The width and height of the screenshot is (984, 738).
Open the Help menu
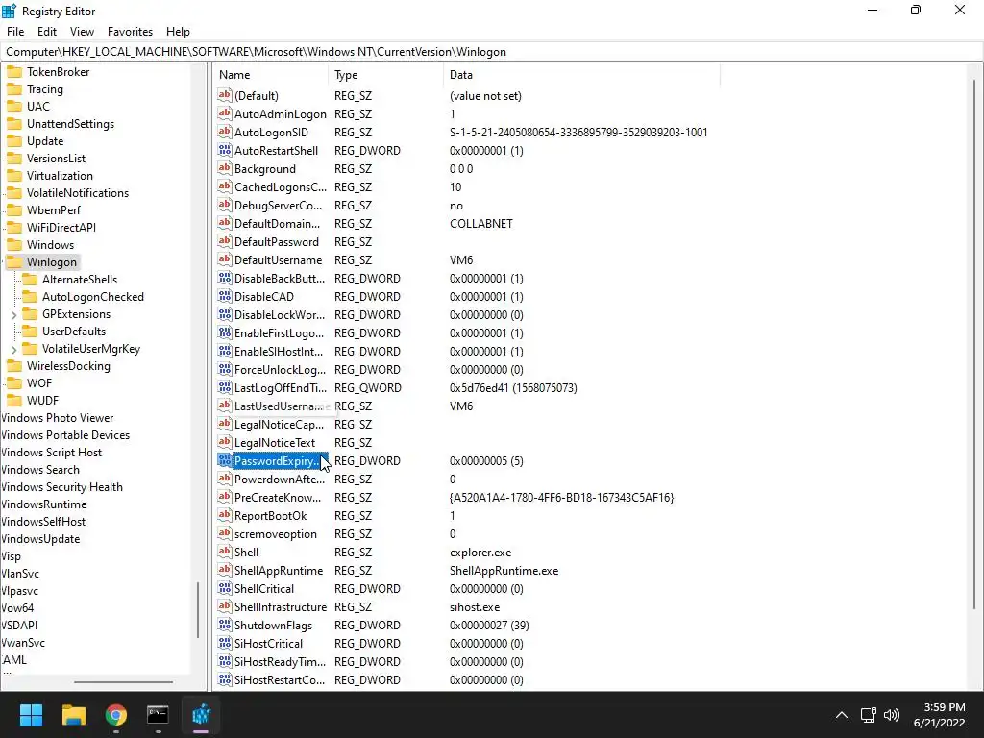click(178, 32)
